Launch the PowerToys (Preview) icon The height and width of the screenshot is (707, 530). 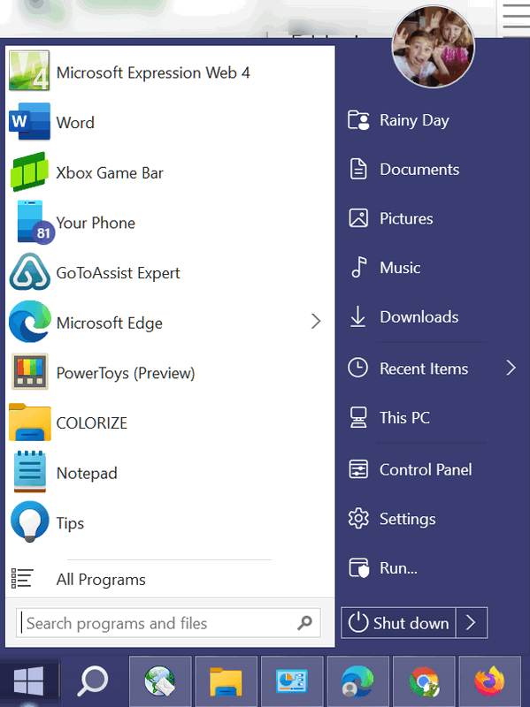click(x=30, y=372)
